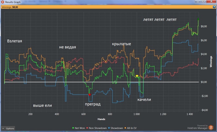Toggle the All-In EV legend series
This screenshot has height=132, width=217.
point(131,128)
